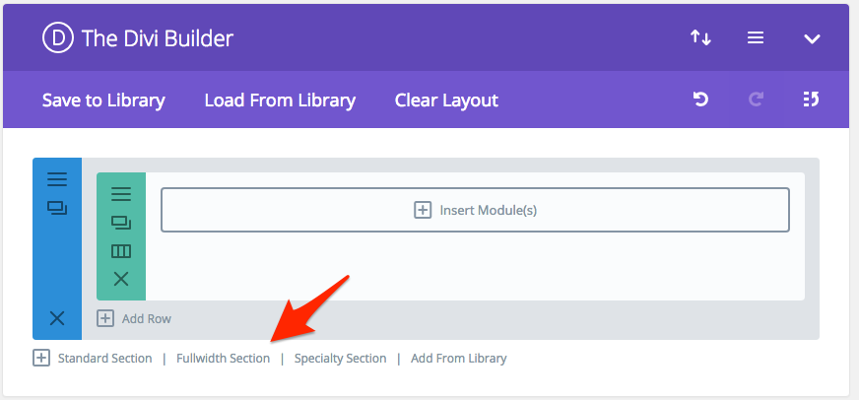This screenshot has height=400, width=859.
Task: Click the undo arrow icon
Action: (700, 100)
